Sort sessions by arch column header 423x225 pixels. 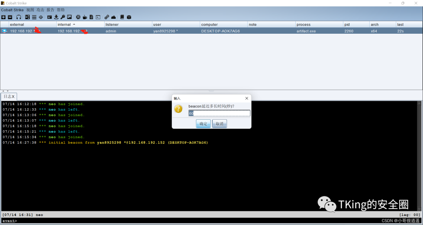[383, 25]
